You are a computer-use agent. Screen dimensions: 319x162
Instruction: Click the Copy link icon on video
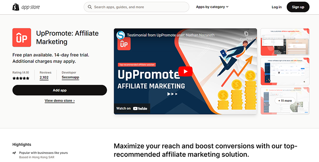tap(246, 33)
